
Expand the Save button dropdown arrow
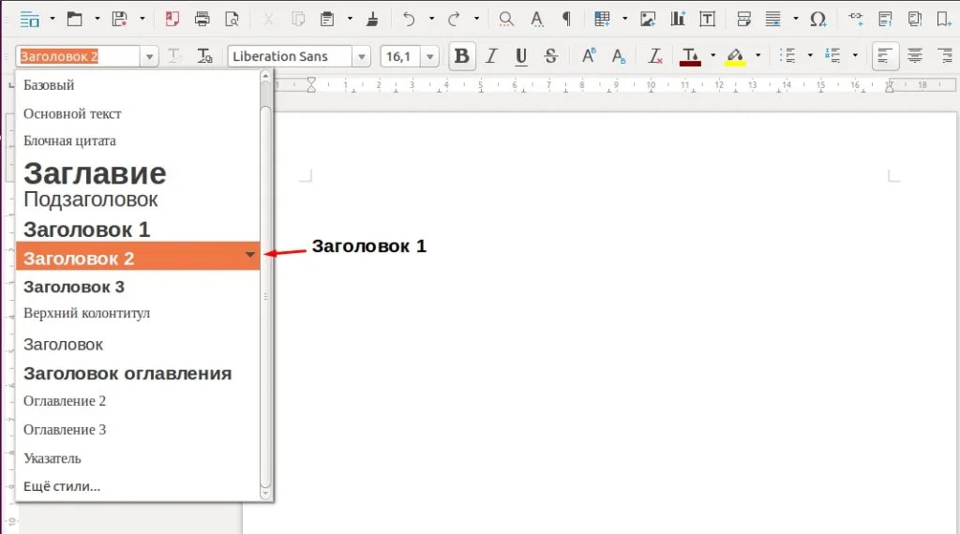(x=142, y=19)
